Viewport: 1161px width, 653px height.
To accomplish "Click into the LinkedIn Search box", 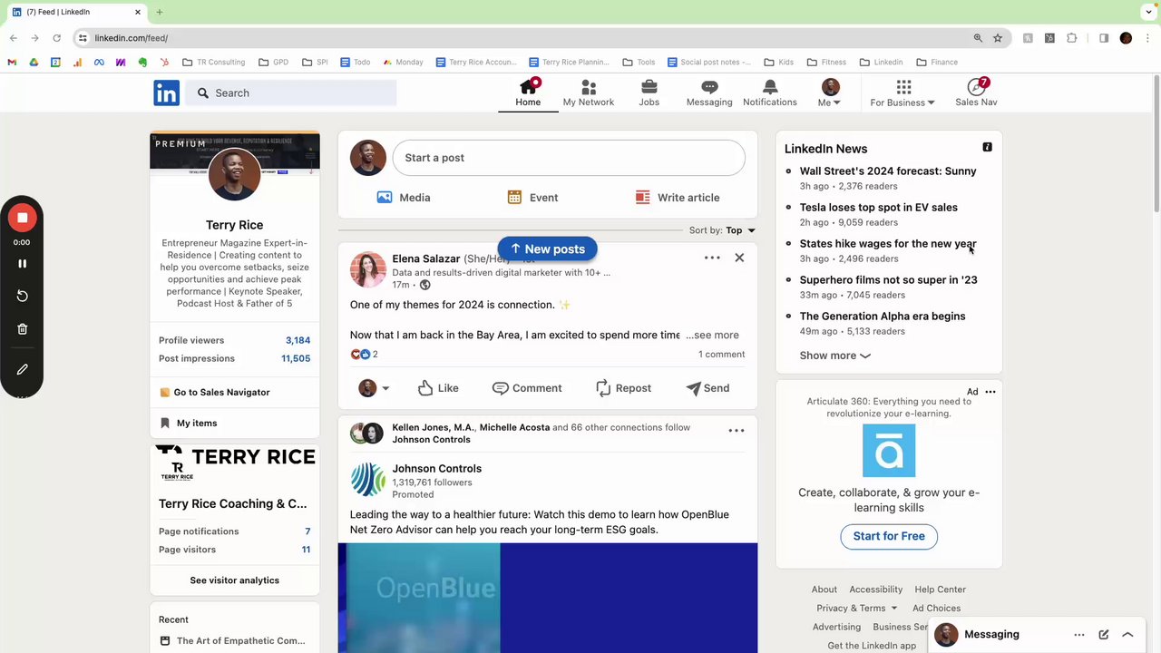I will coord(291,93).
